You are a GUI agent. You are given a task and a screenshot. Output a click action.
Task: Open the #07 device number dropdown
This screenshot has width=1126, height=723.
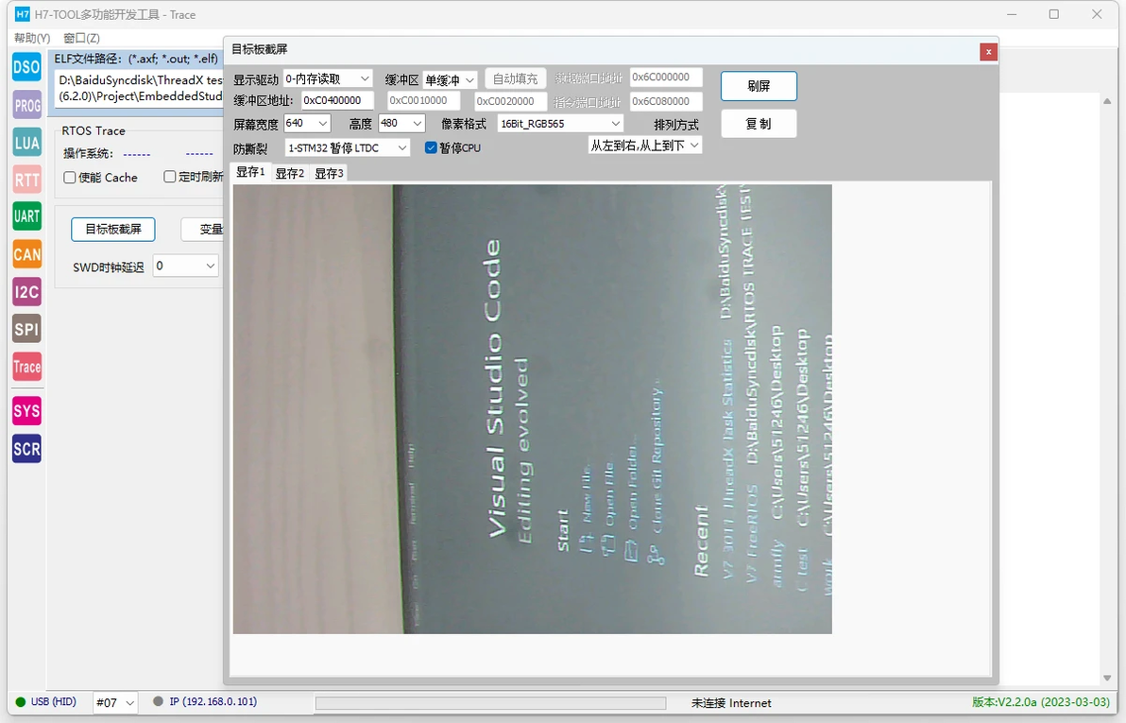pos(115,702)
